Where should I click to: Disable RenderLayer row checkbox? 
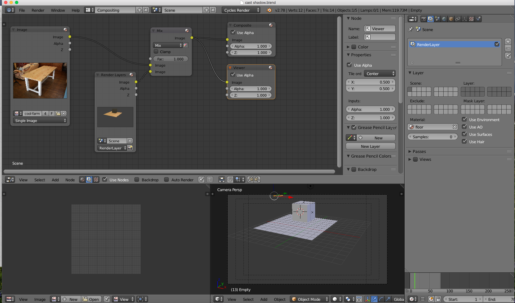(497, 44)
